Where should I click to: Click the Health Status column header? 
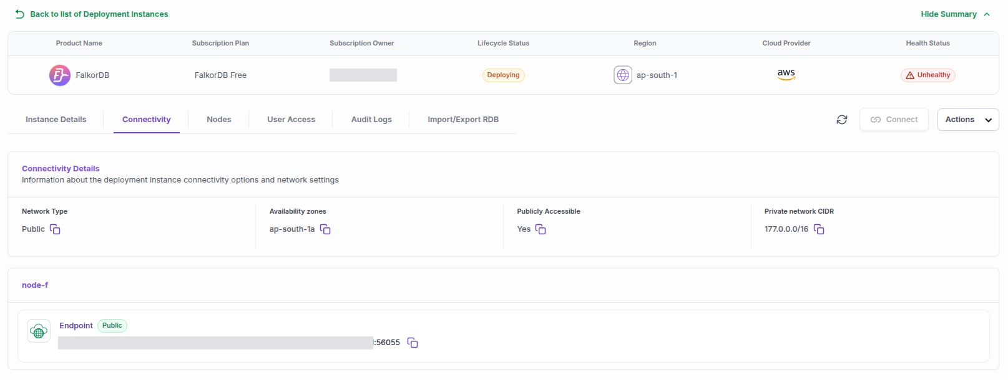pos(927,44)
